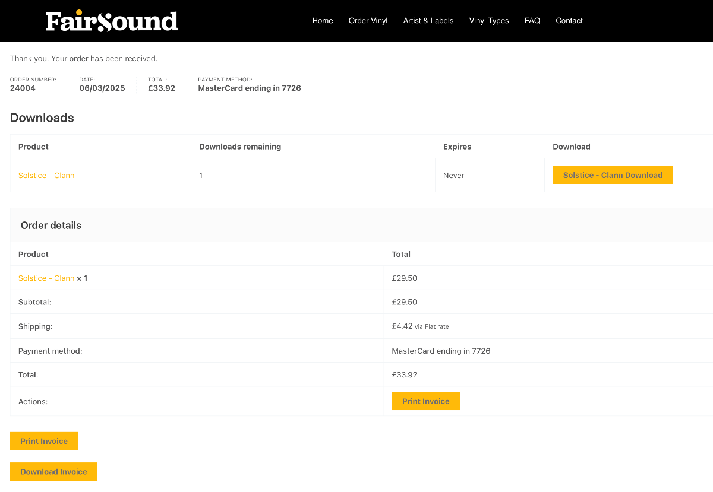
Task: Select the date 06/03/2025
Action: coord(102,88)
